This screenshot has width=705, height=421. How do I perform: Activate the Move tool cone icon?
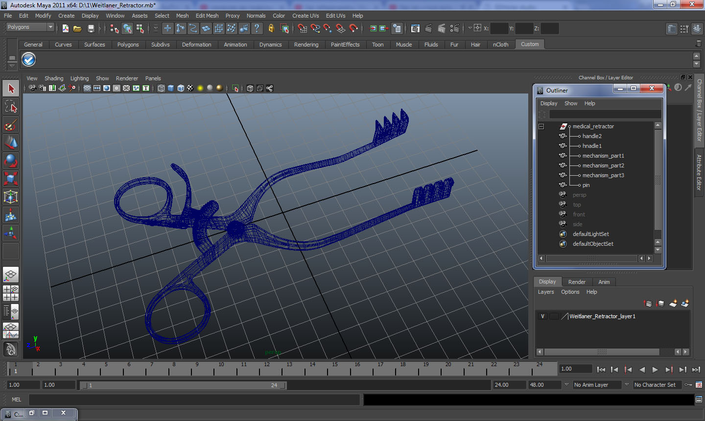(x=11, y=142)
